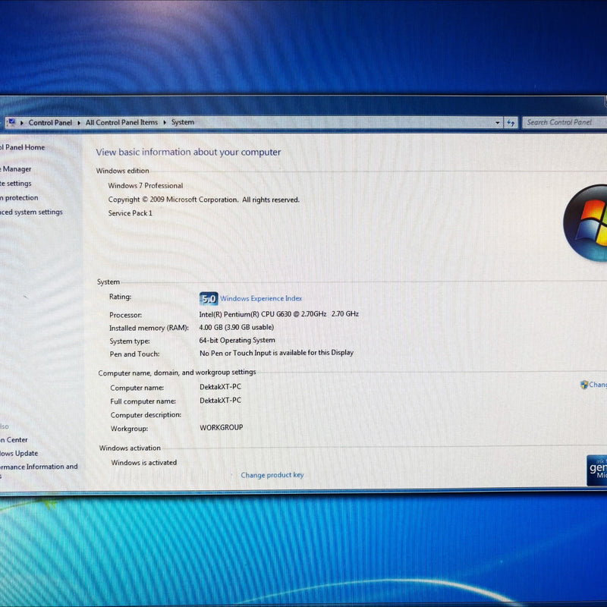The height and width of the screenshot is (607, 607).
Task: Click the 5.0 rating badge icon
Action: [x=209, y=298]
